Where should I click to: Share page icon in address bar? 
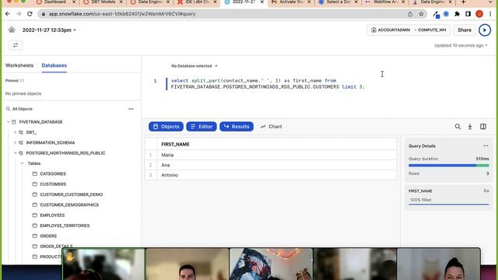[x=410, y=14]
